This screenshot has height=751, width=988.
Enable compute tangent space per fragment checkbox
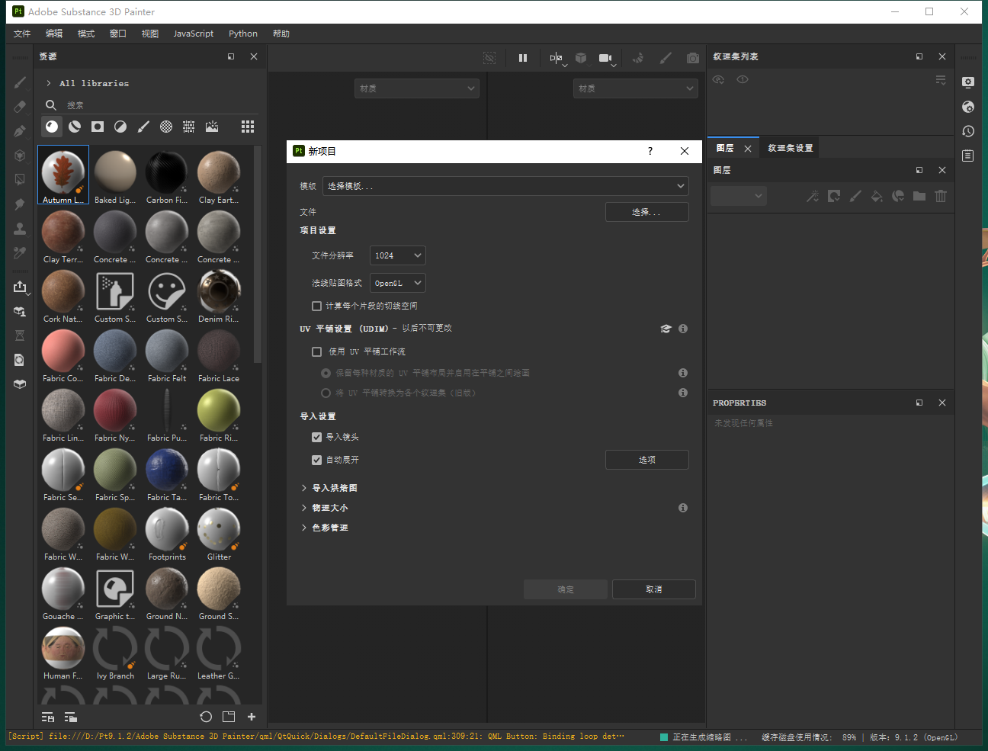[x=316, y=306]
